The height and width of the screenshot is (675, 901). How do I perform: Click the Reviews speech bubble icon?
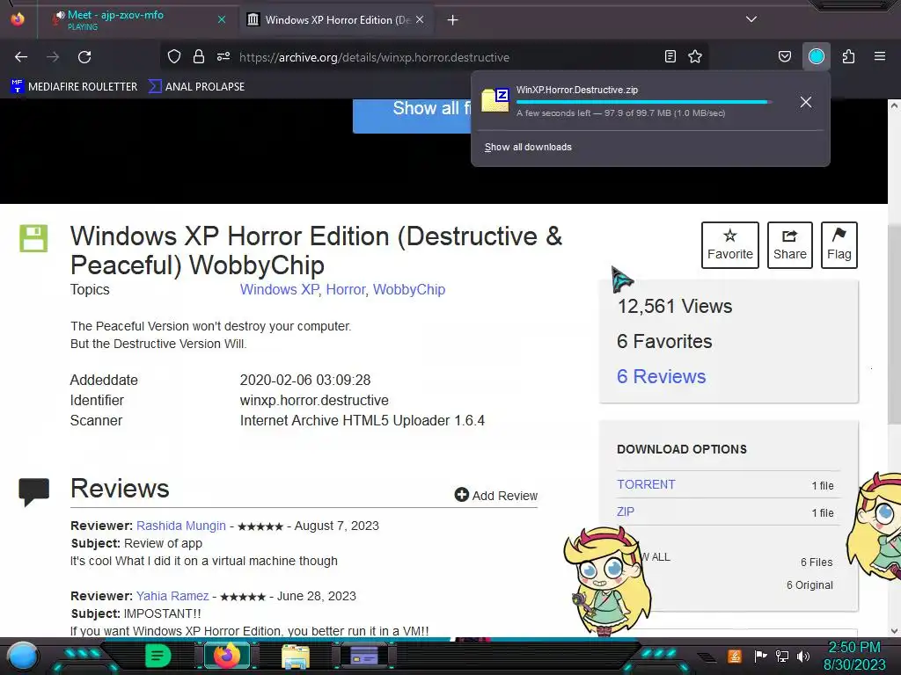[34, 492]
